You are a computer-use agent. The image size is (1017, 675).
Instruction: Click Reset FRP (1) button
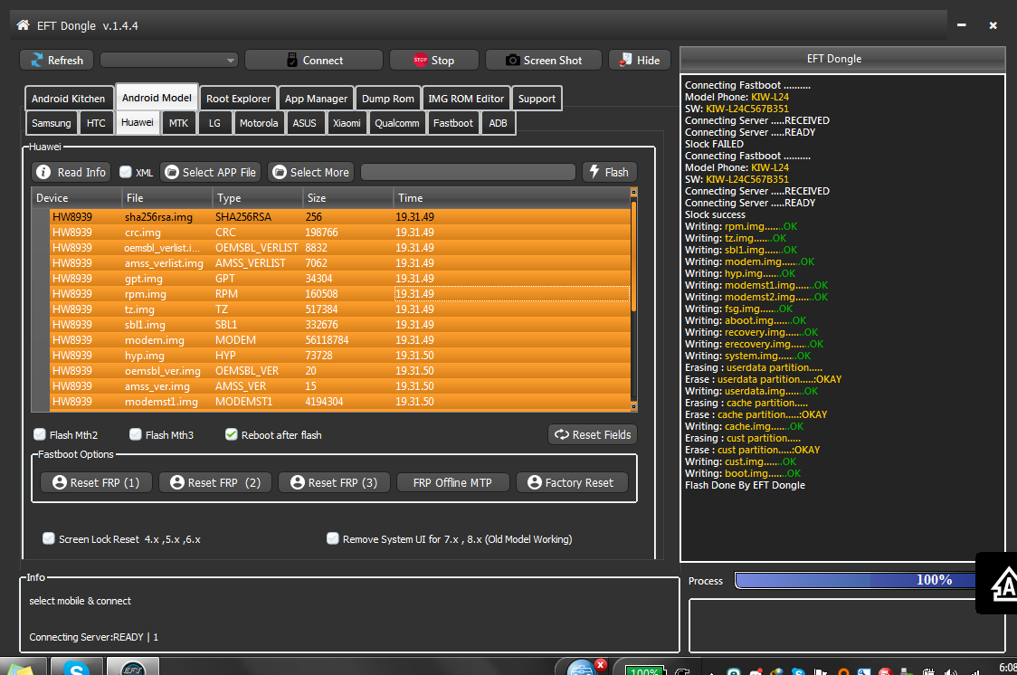coord(96,482)
